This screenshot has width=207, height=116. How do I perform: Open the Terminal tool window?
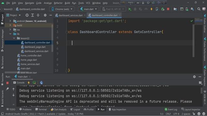(41, 110)
